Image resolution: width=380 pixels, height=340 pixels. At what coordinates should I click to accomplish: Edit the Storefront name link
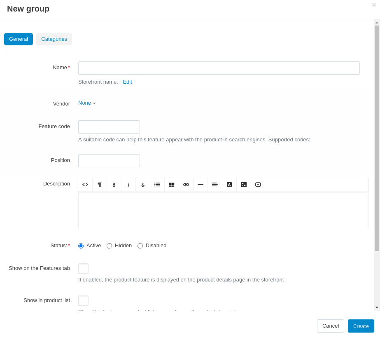tap(128, 82)
